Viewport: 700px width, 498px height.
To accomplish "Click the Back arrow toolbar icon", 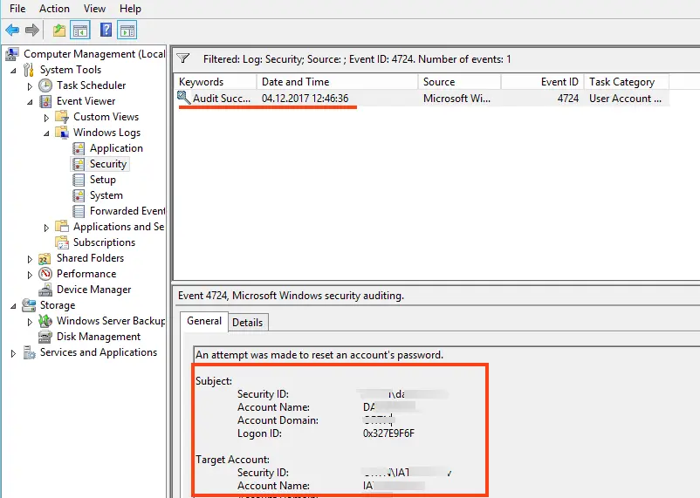I will point(12,31).
